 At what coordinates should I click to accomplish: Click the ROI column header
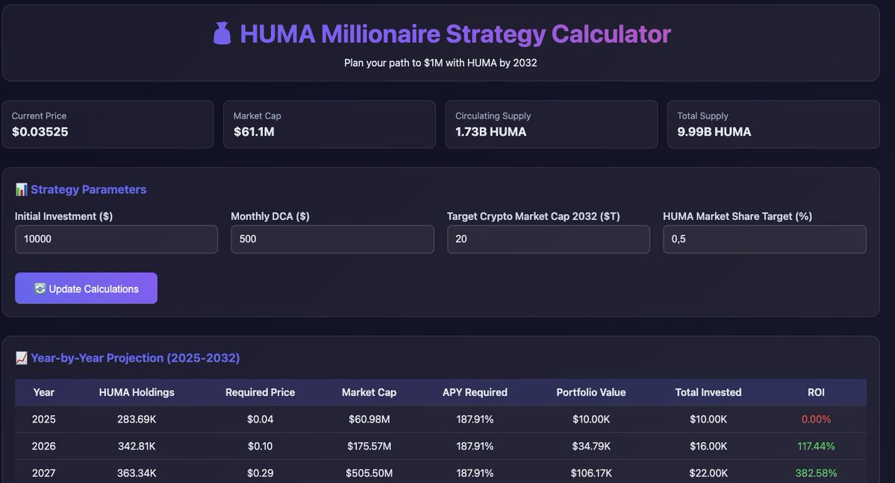tap(816, 392)
